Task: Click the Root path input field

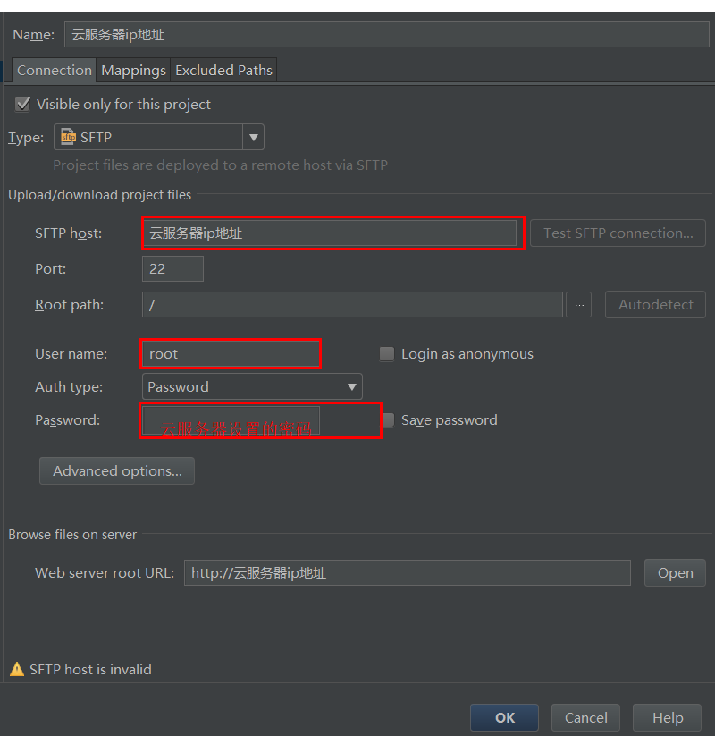Action: click(x=352, y=305)
